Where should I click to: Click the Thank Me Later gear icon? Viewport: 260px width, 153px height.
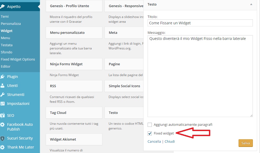tap(2, 147)
